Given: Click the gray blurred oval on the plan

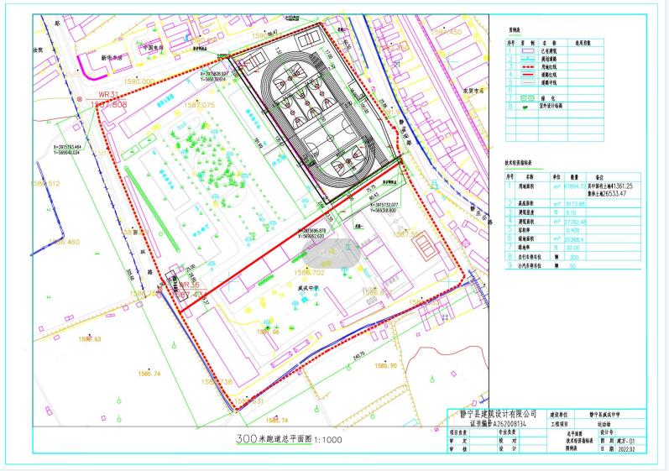Looking at the screenshot, I should click(332, 253).
